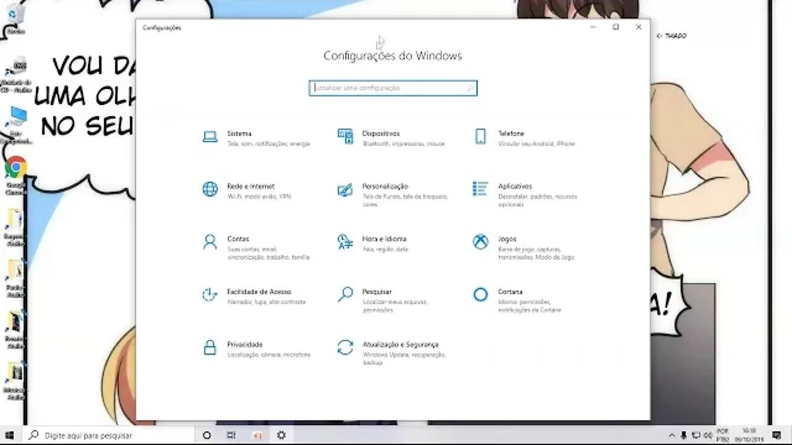792x445 pixels.
Task: Click the Hora e Idioma title
Action: (384, 239)
